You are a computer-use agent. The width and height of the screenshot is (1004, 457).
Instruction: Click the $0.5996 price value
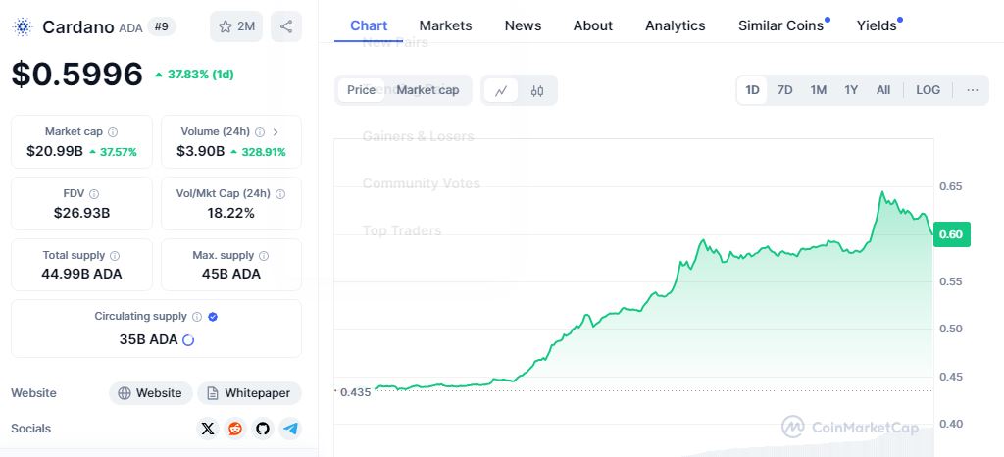76,75
